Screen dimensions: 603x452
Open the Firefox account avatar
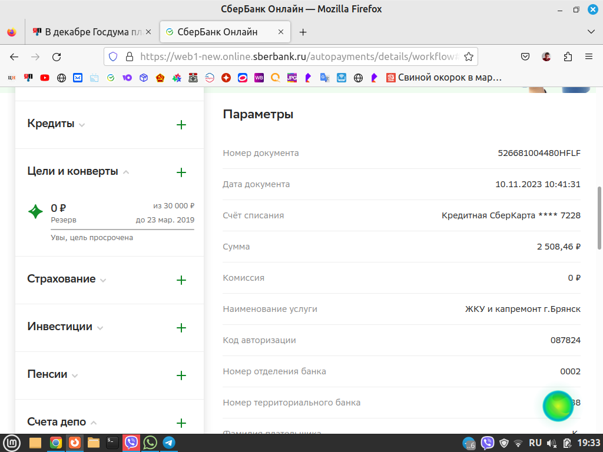click(546, 57)
